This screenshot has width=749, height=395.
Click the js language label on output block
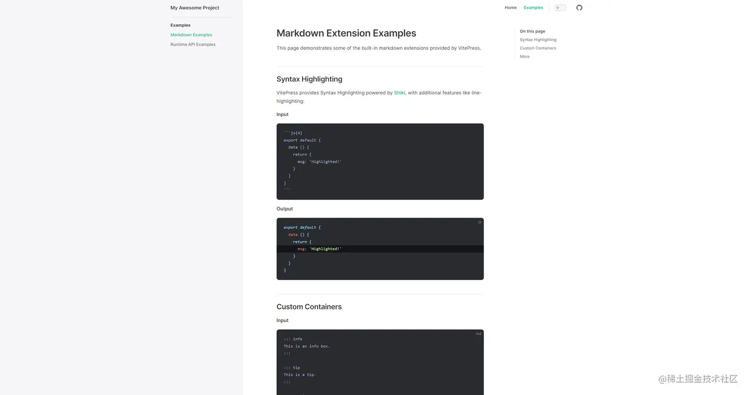[480, 222]
